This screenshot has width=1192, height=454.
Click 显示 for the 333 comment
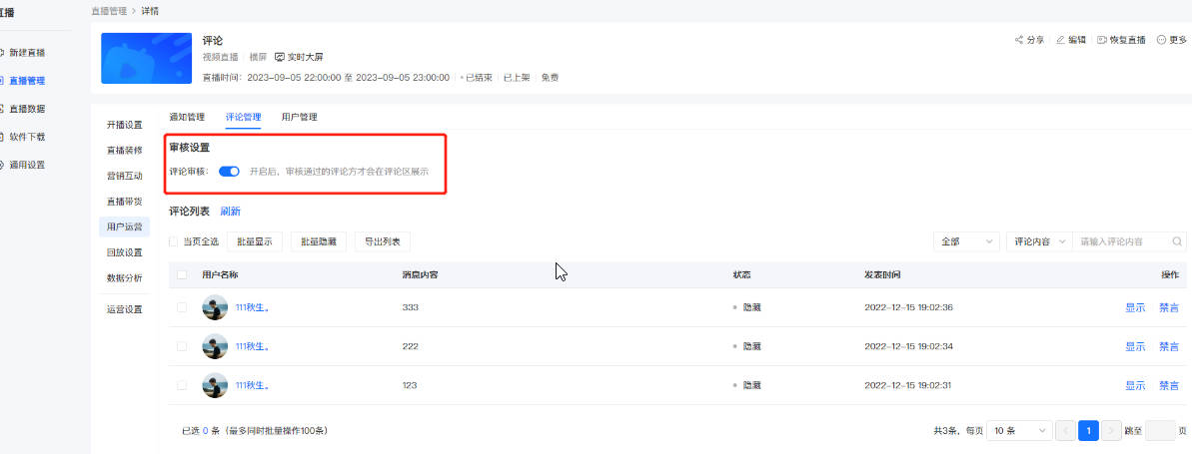tap(1135, 307)
